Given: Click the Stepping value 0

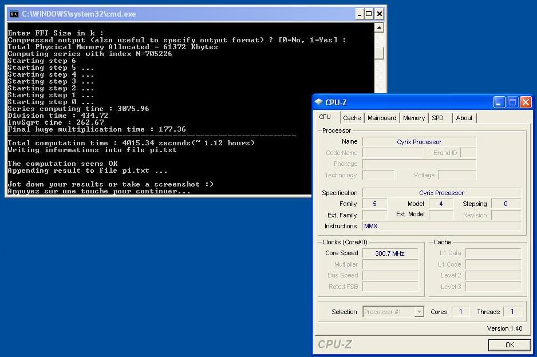Looking at the screenshot, I should coord(506,204).
